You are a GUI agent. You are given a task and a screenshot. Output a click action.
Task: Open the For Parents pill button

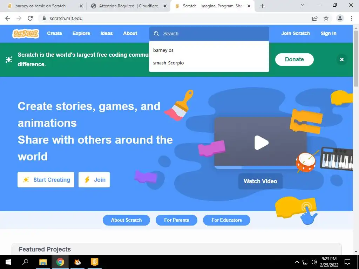177,220
